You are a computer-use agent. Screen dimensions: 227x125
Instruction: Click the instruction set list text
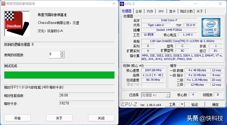(182, 57)
